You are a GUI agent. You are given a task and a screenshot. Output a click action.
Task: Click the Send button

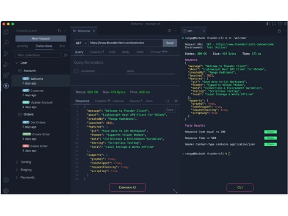coord(170,43)
